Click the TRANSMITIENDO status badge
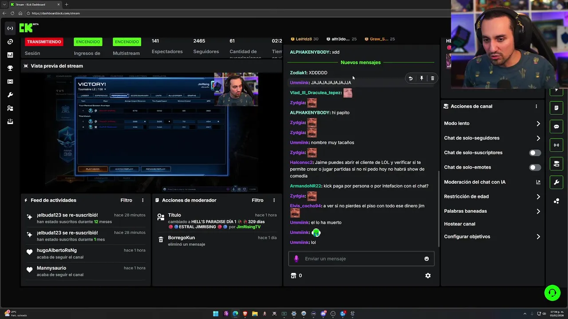 point(43,42)
